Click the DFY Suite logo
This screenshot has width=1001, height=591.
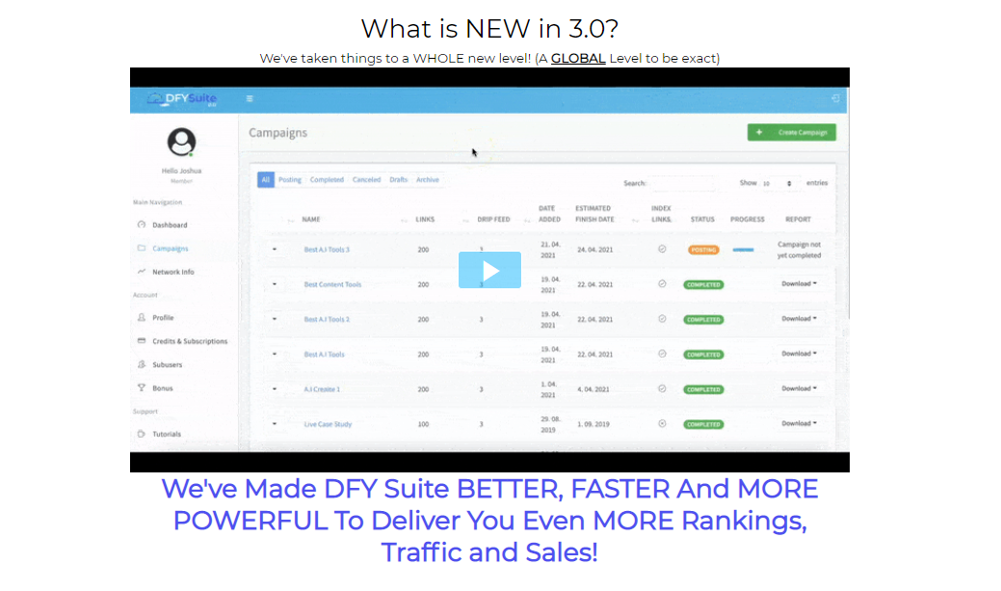point(182,99)
